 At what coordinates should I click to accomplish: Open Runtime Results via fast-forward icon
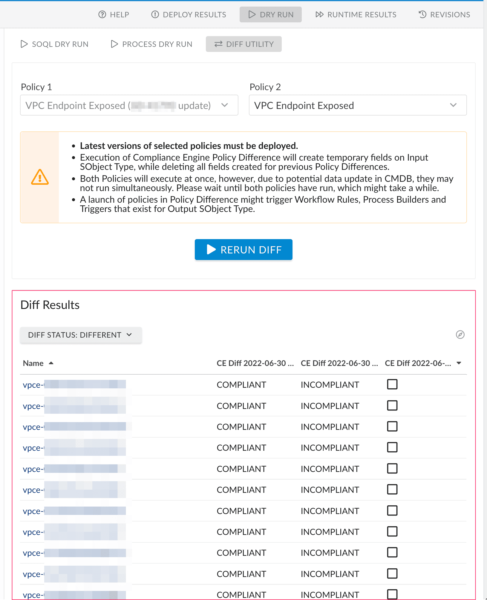tap(320, 14)
